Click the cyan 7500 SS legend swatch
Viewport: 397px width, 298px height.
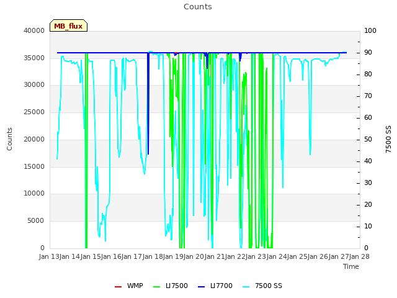click(246, 287)
